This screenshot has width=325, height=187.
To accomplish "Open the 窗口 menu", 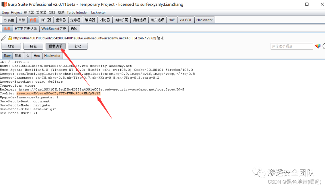I will 52,12.
